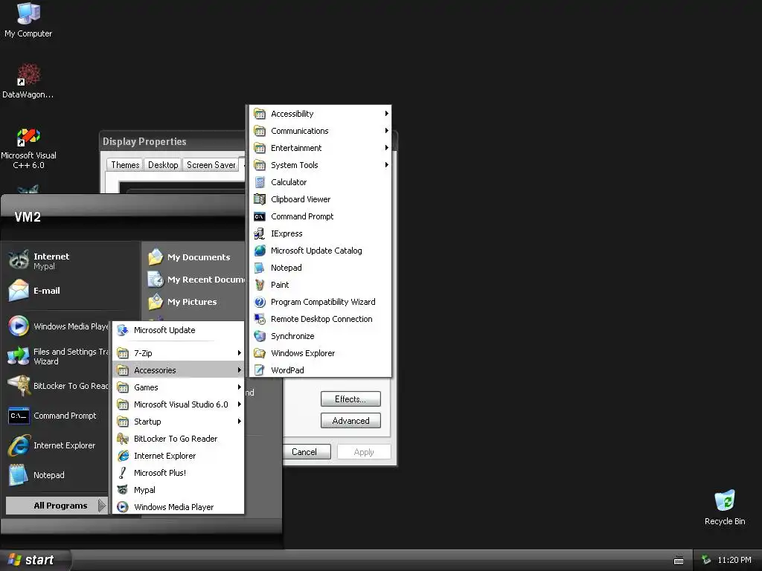The image size is (762, 571).
Task: Open Microsoft Update icon in All Programs
Action: tap(123, 330)
